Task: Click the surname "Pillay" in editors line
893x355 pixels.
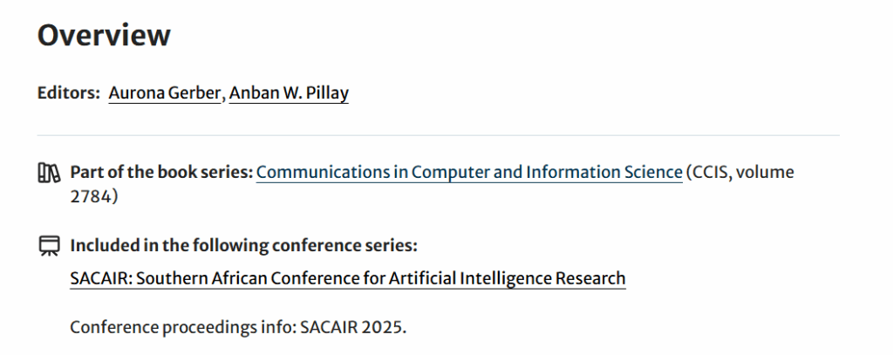Action: coord(326,93)
